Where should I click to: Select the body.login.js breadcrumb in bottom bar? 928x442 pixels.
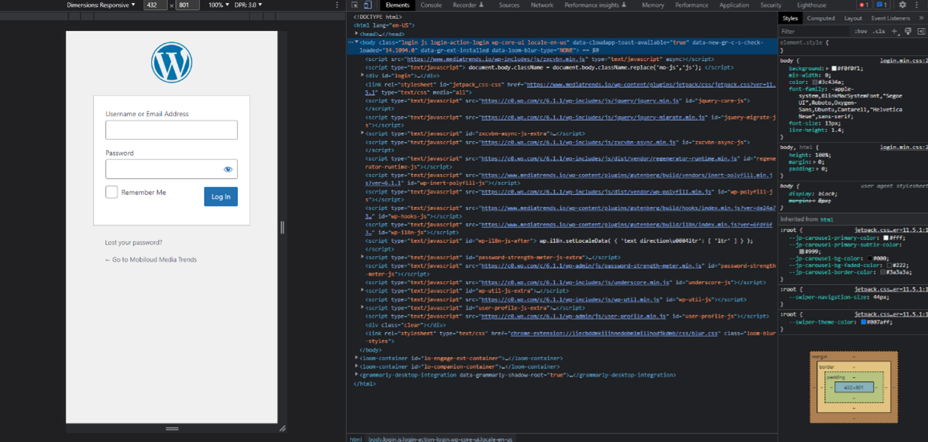point(440,439)
